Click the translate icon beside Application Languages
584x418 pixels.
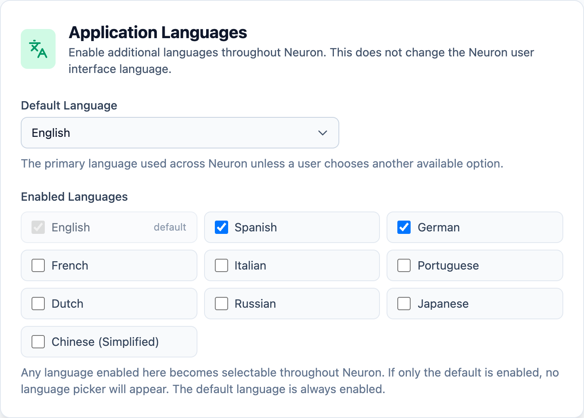click(38, 49)
